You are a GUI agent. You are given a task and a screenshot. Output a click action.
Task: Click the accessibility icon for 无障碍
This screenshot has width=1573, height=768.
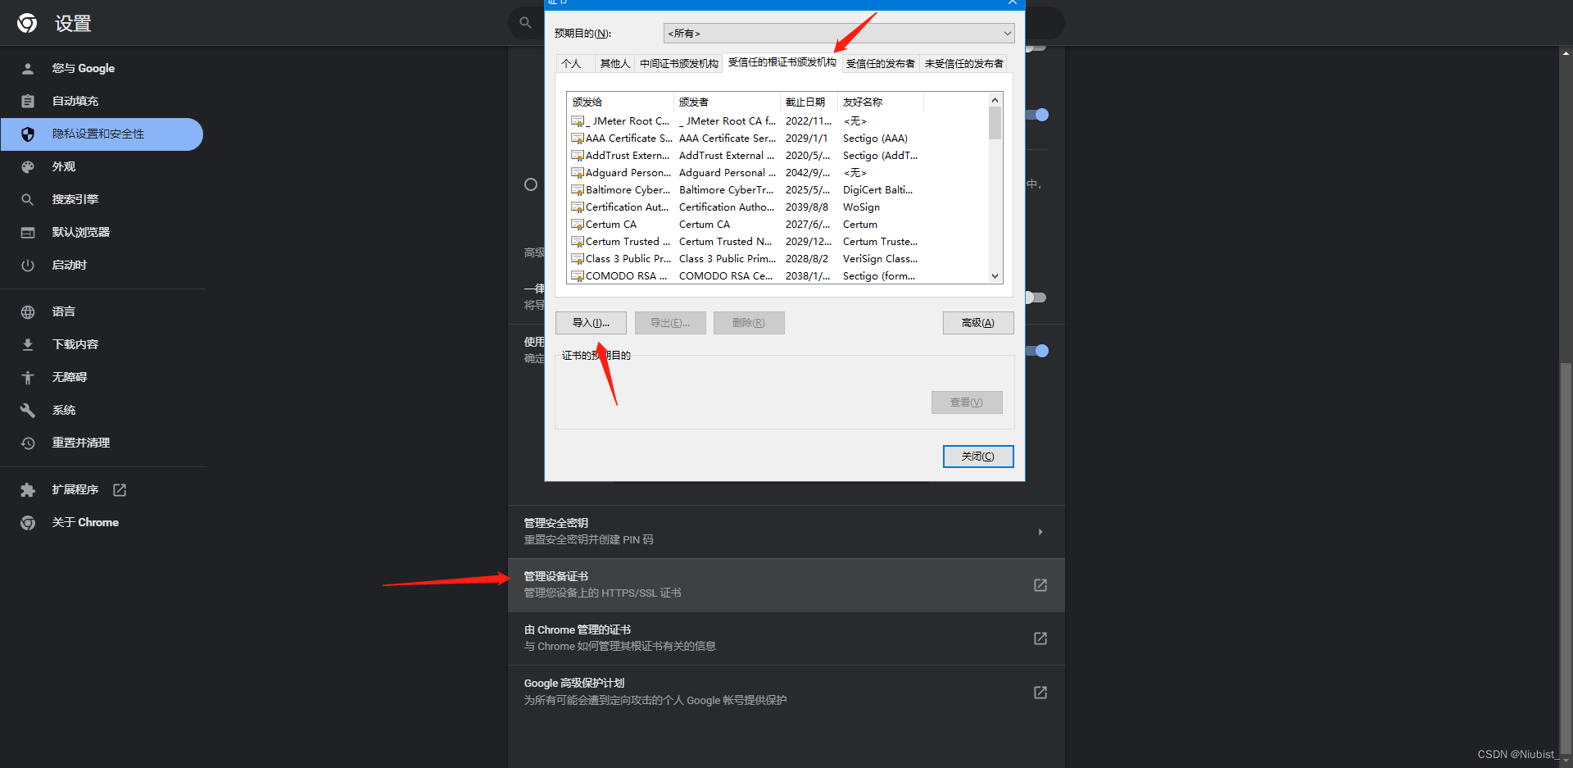click(28, 377)
